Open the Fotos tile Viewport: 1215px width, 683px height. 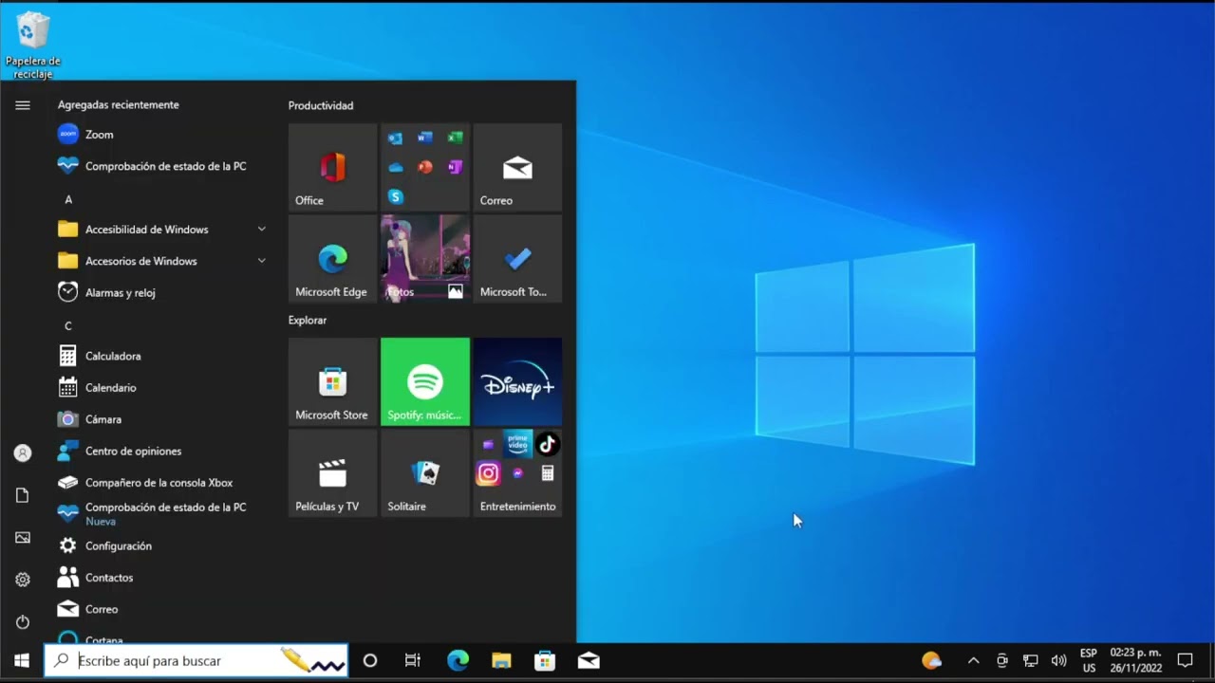[425, 258]
